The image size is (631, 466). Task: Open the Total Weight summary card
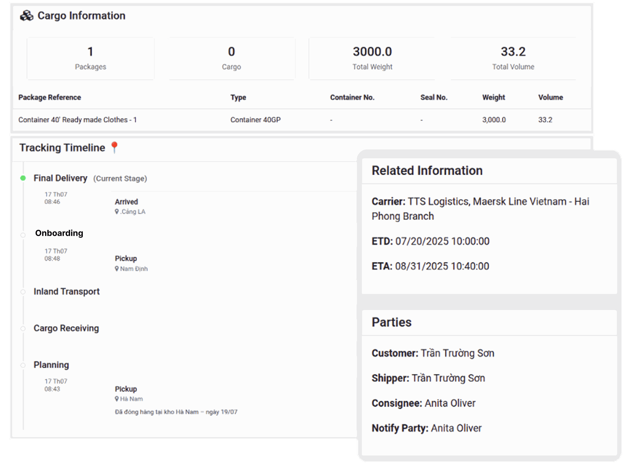click(x=372, y=58)
